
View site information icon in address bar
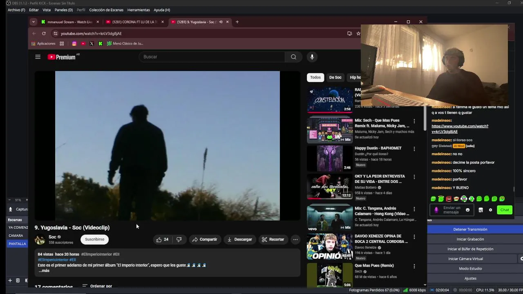click(x=56, y=33)
